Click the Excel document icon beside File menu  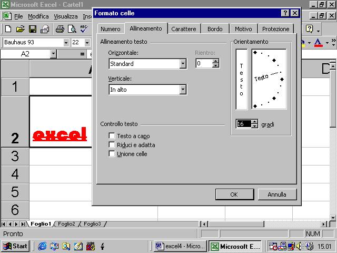coord(7,16)
